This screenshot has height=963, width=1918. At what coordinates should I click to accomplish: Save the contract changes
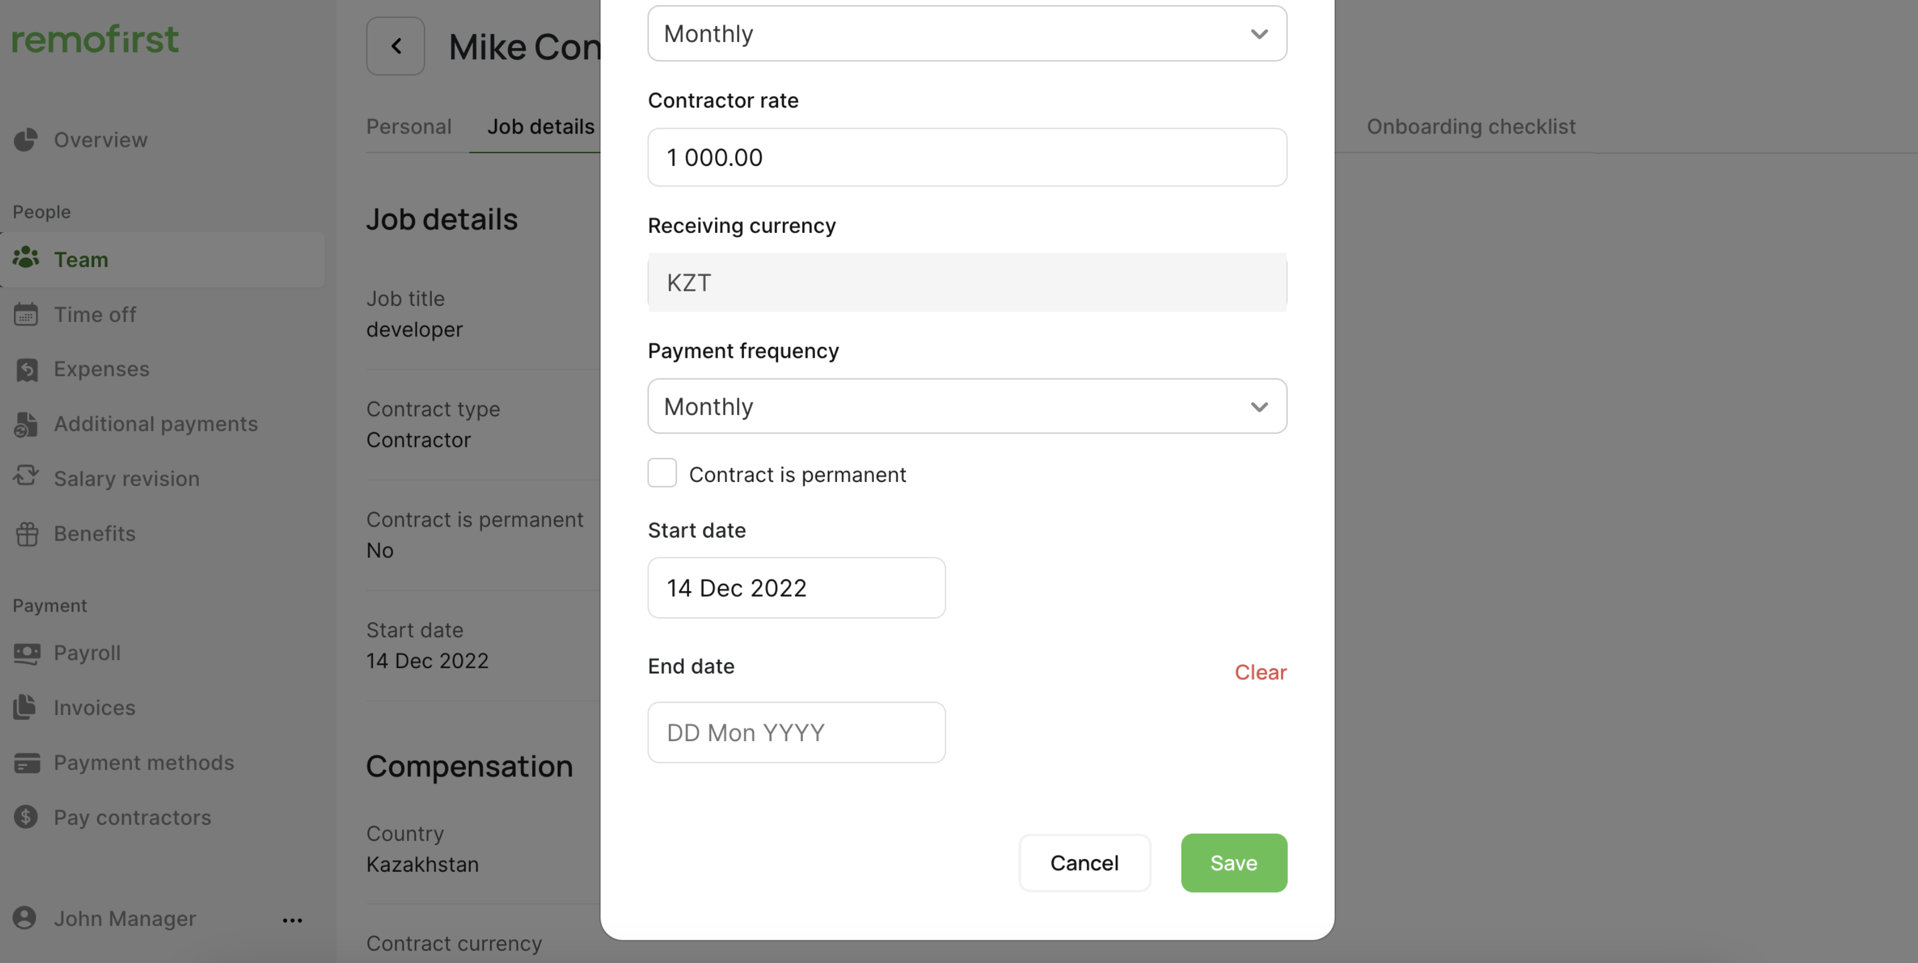(x=1233, y=862)
